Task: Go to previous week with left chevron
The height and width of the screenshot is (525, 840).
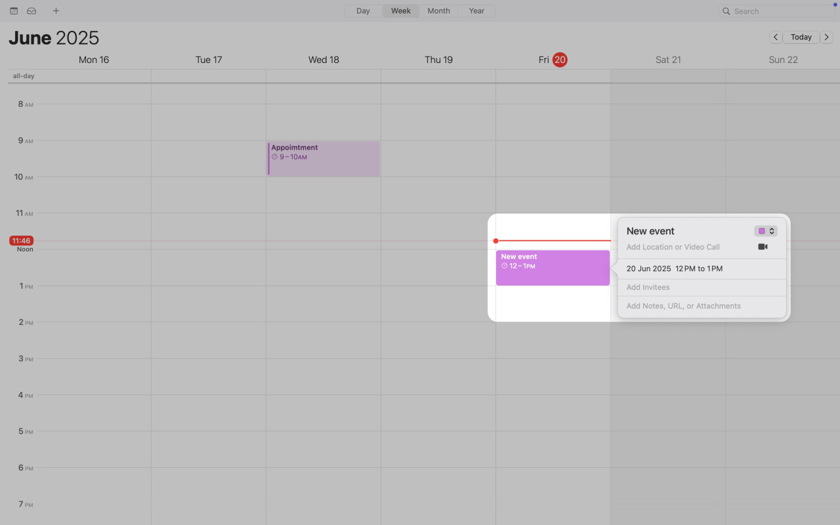Action: [x=776, y=37]
